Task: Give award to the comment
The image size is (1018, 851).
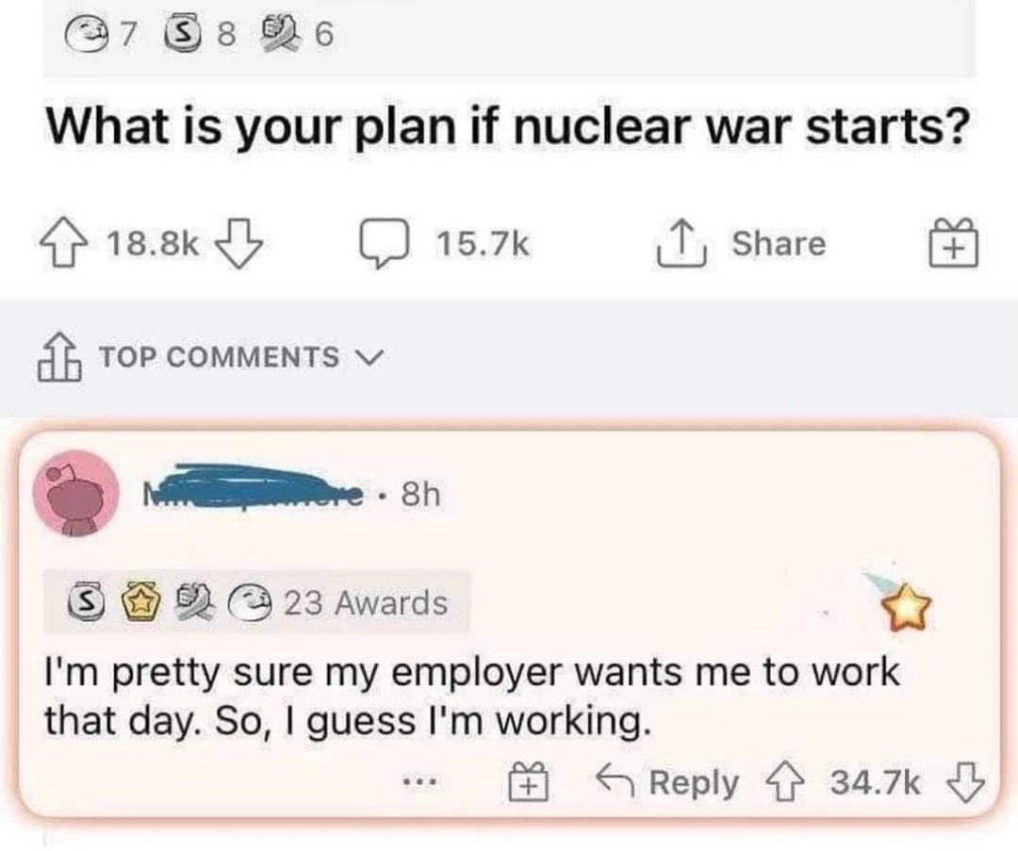Action: click(529, 781)
